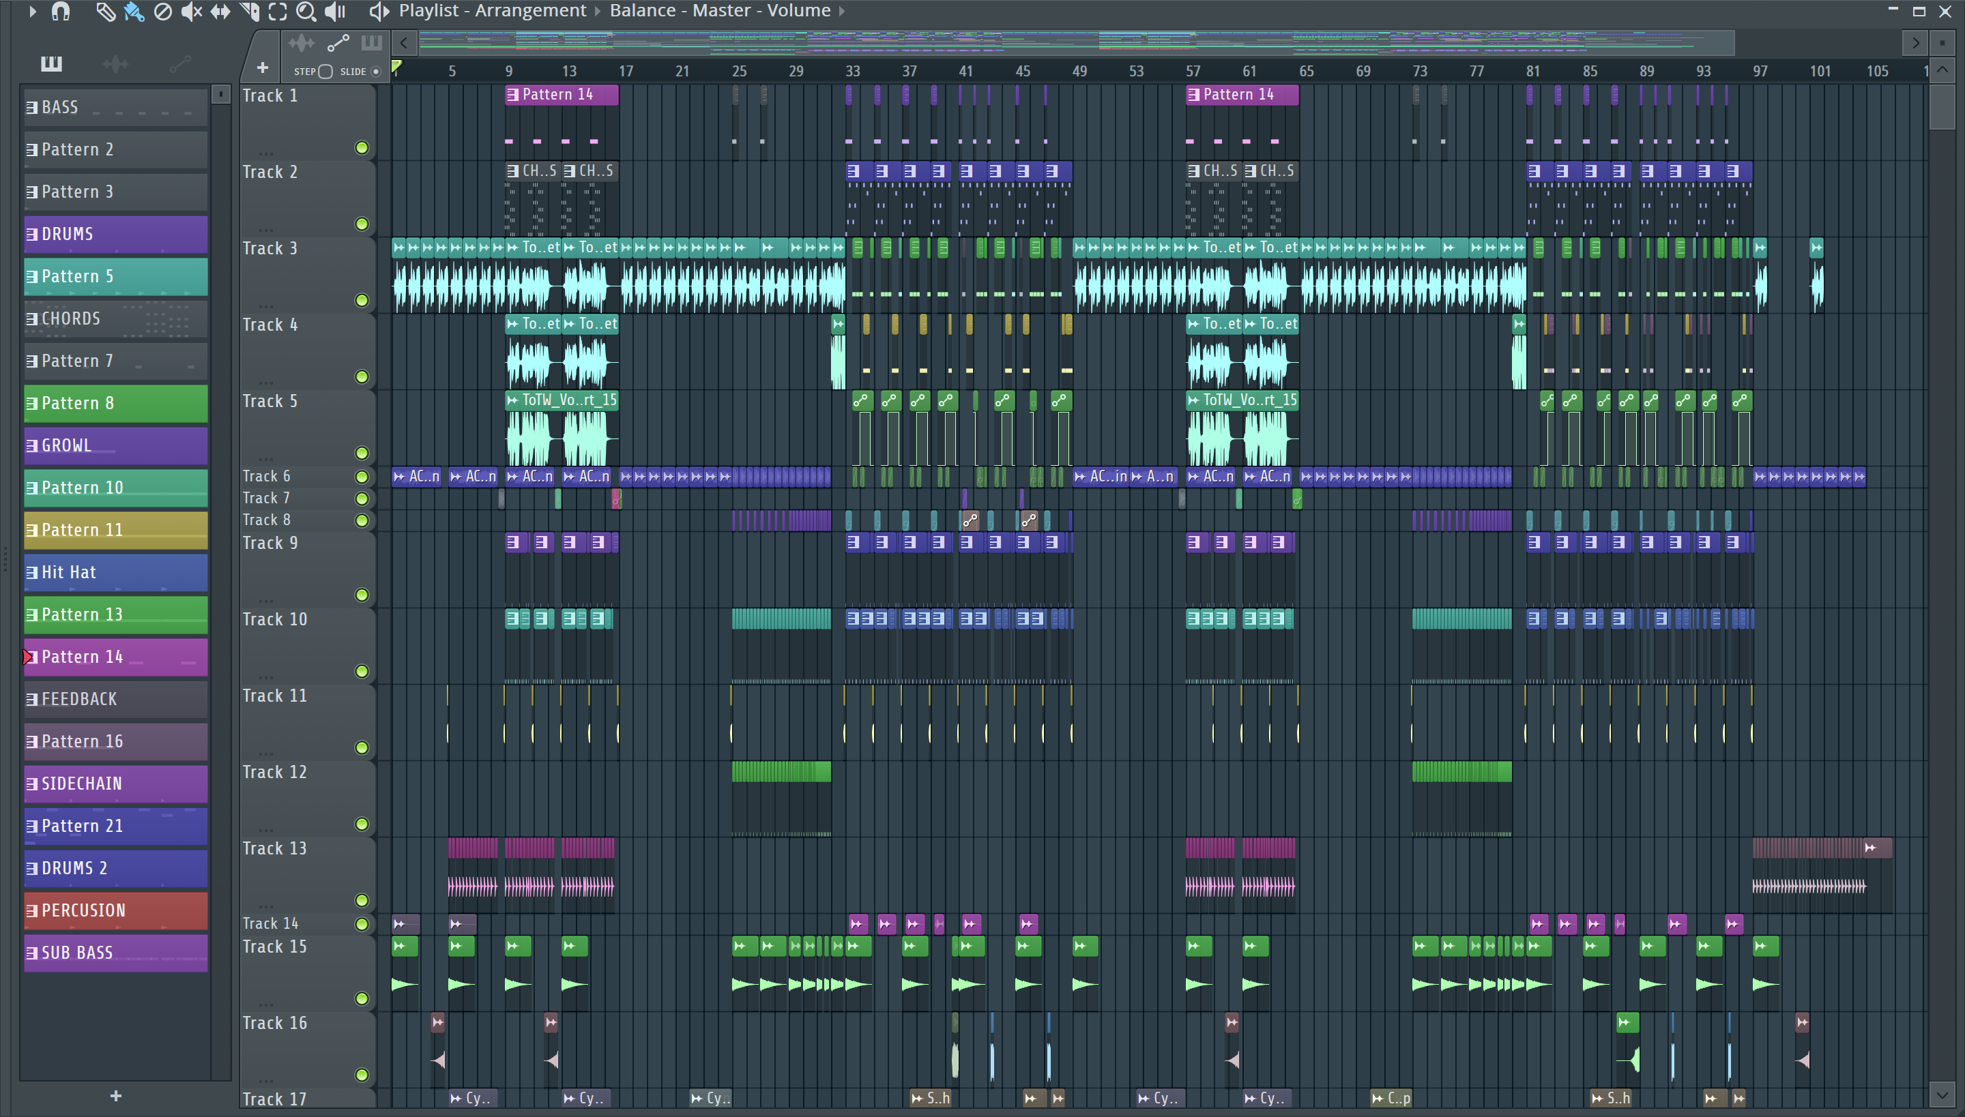1965x1117 pixels.
Task: Toggle the SLIDE mode radio button
Action: pyautogui.click(x=375, y=72)
